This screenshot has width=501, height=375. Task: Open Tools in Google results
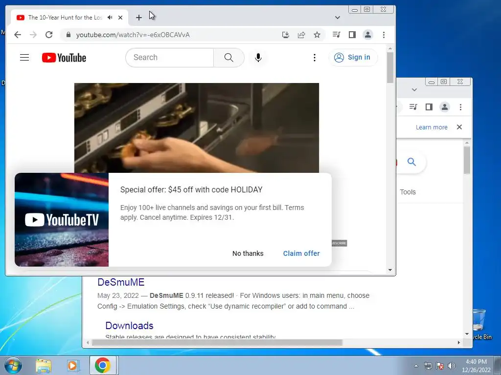408,192
